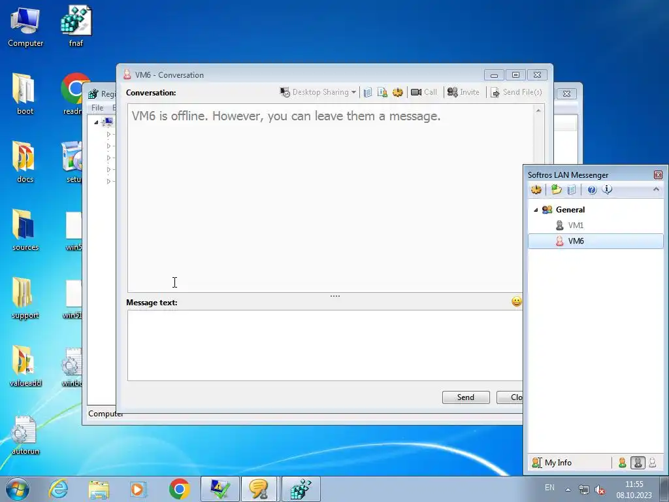Maximize the VM6 Conversation window
This screenshot has height=502, width=669.
[x=516, y=75]
